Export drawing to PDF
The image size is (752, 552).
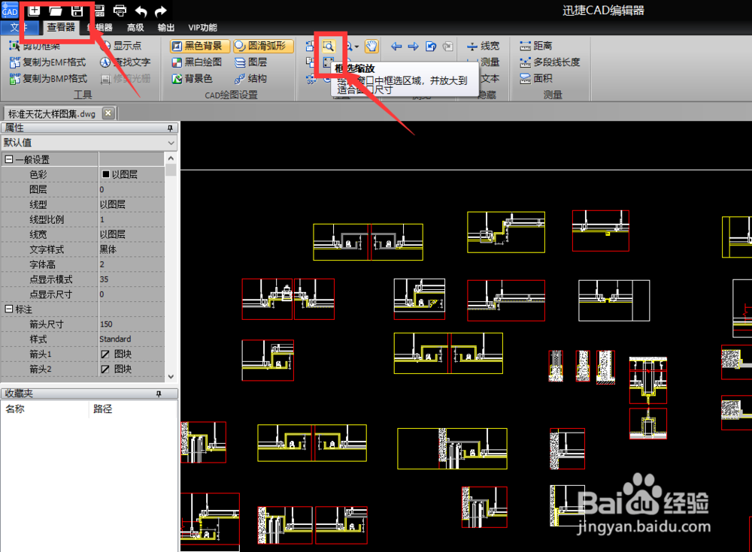point(99,11)
